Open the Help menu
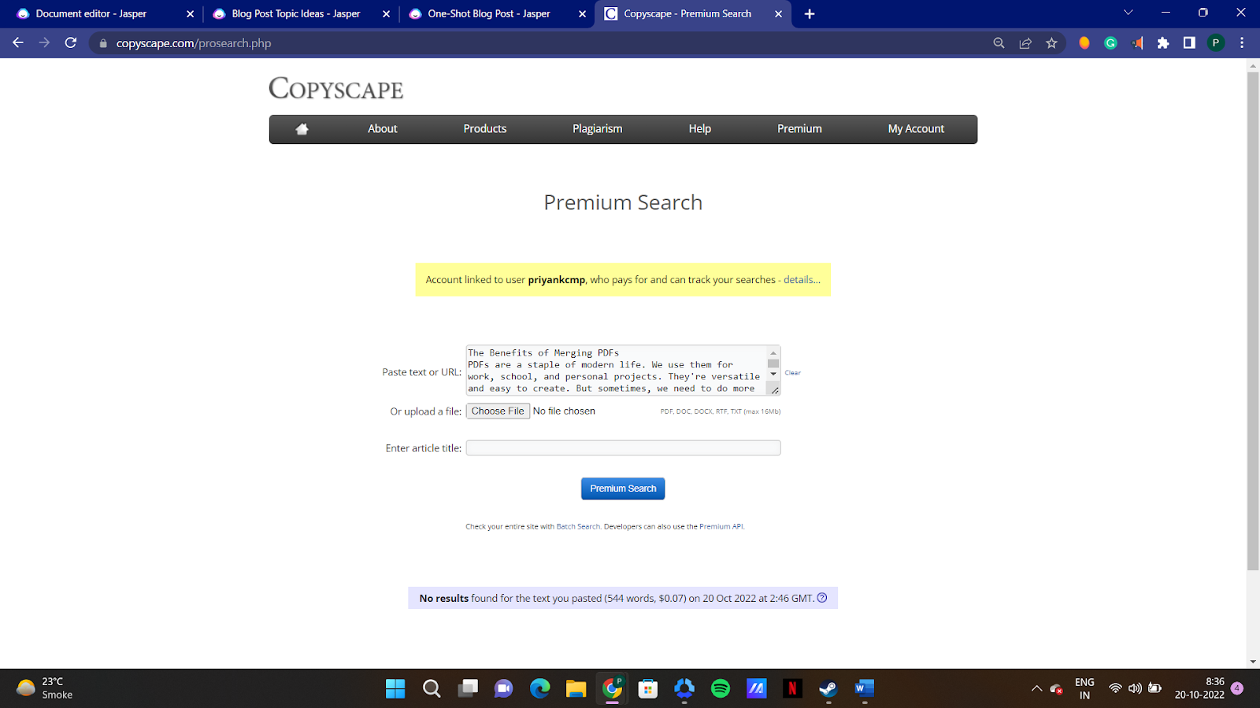This screenshot has width=1260, height=708. (700, 129)
